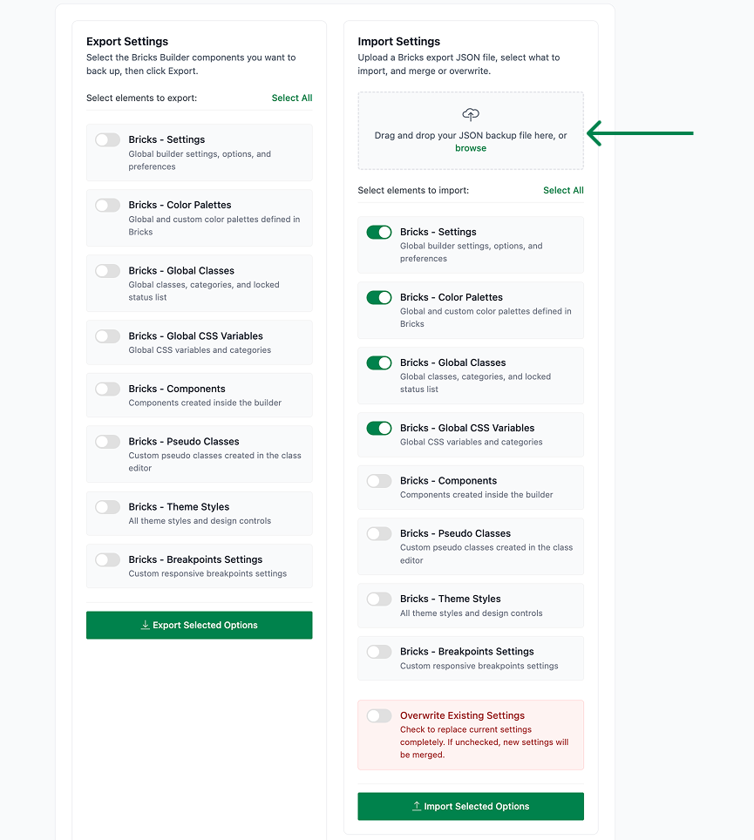Disable import toggle for Bricks - Settings
The height and width of the screenshot is (840, 754).
[x=379, y=232]
